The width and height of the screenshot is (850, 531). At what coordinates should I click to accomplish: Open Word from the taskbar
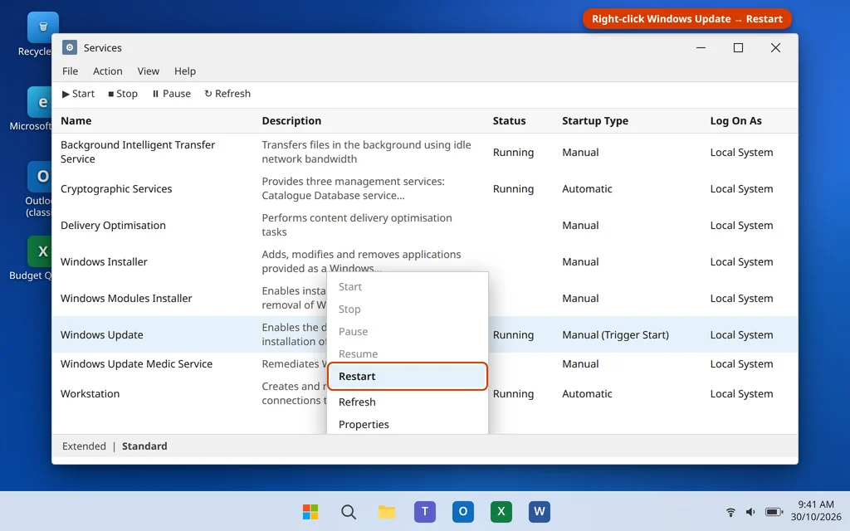[540, 511]
